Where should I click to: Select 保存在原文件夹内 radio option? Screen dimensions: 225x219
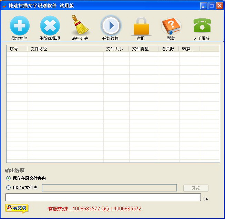click(9, 178)
